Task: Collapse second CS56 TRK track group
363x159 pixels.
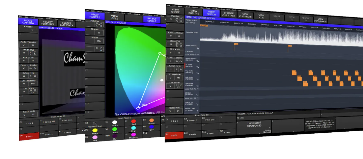Action: point(198,89)
